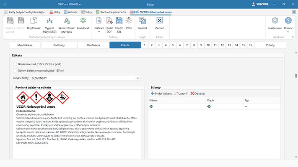
Task: Click Pridať etiketu button
Action: (x=161, y=94)
